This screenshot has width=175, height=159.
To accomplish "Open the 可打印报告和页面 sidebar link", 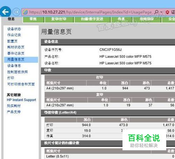I will tap(21, 84).
